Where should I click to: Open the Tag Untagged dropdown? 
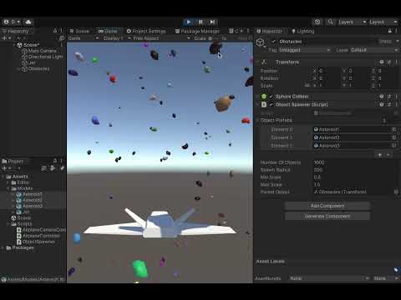305,50
